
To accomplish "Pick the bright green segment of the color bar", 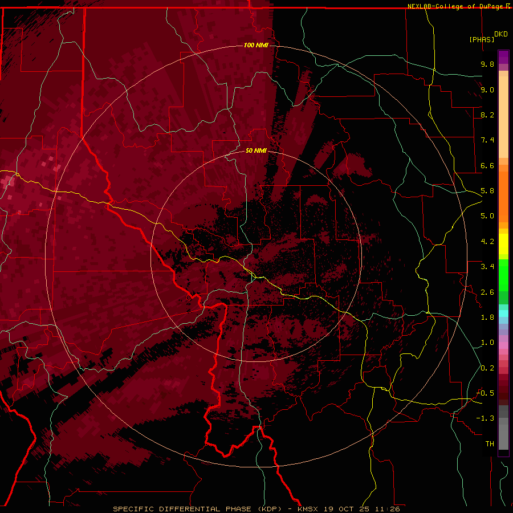I will (x=503, y=275).
